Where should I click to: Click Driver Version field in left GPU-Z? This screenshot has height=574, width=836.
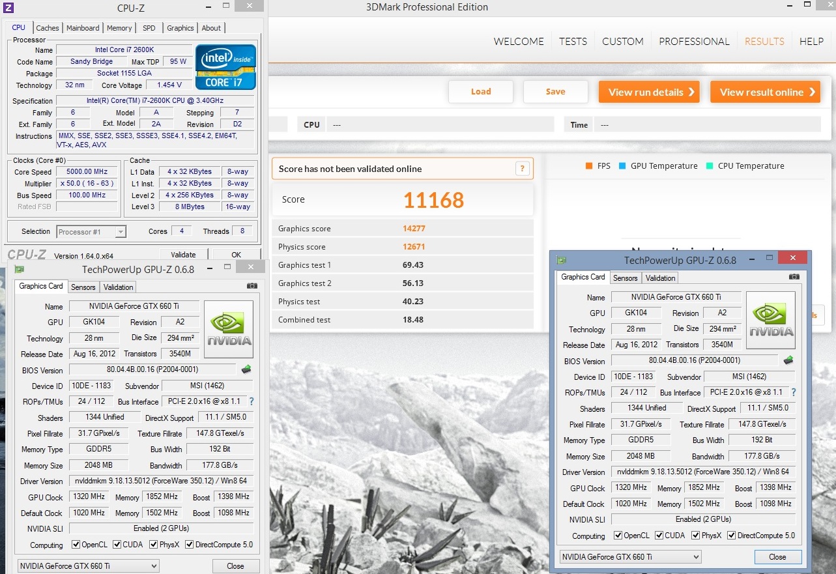point(161,481)
